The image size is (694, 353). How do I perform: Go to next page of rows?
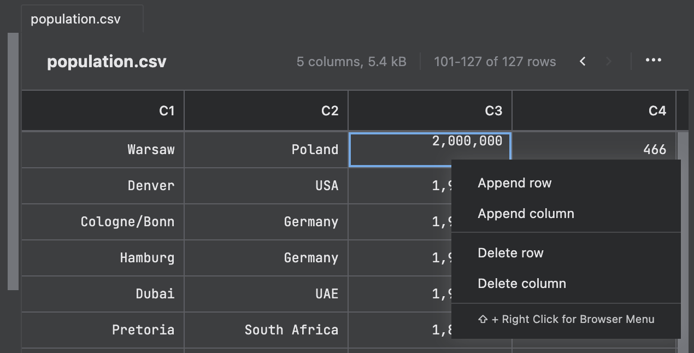pyautogui.click(x=608, y=61)
